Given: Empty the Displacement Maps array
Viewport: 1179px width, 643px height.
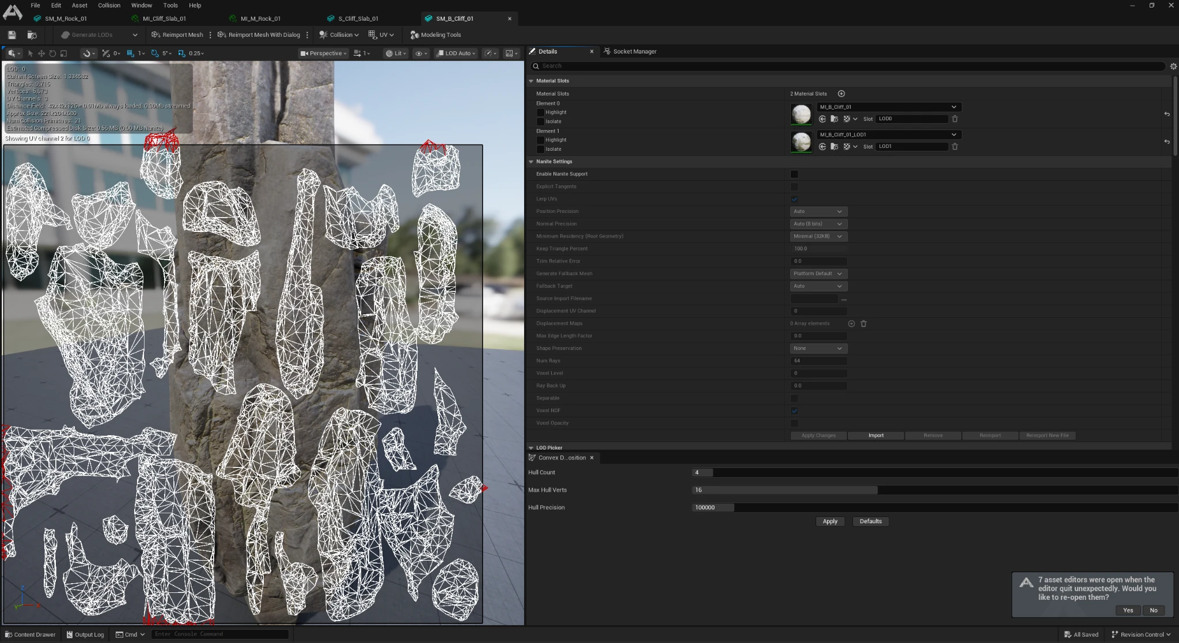Looking at the screenshot, I should click(x=863, y=324).
